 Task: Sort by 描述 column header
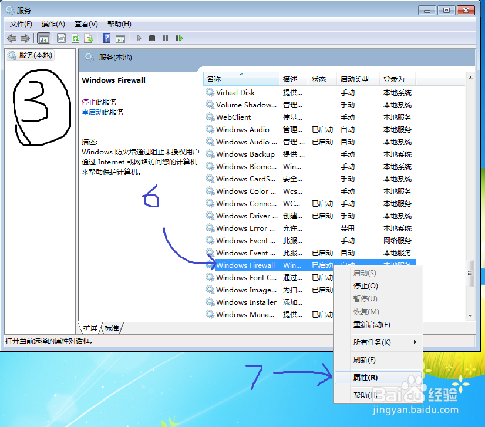pyautogui.click(x=294, y=79)
